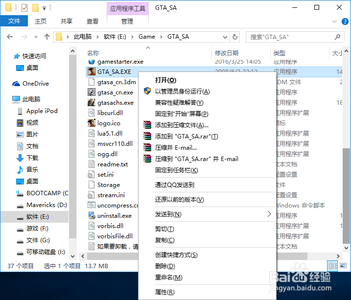Click the refresh button beside address bar
The height and width of the screenshot is (300, 351).
[234, 37]
